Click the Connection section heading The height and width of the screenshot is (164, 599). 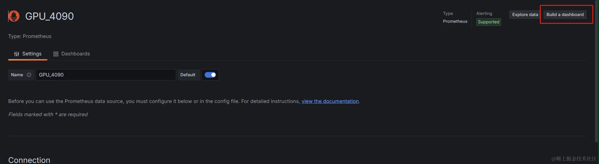pyautogui.click(x=29, y=160)
